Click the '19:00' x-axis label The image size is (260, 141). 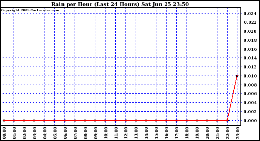tap(197, 133)
